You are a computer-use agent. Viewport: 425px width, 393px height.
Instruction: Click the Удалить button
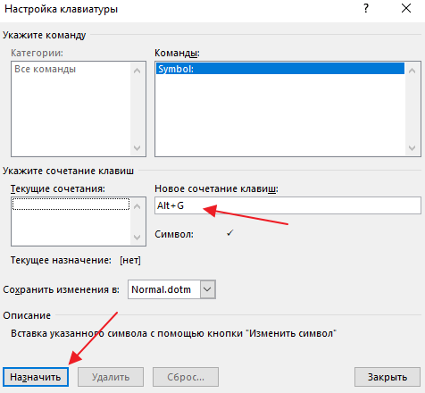click(111, 377)
